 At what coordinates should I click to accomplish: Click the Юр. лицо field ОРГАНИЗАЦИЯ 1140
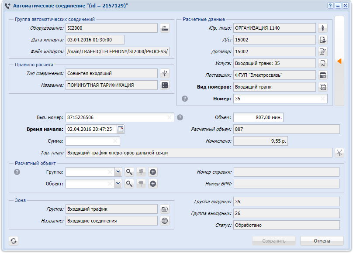tap(274, 28)
